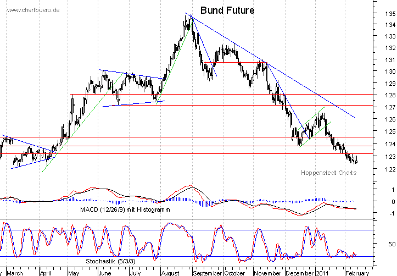Click the June label on time axis
The width and height of the screenshot is (397, 276).
pyautogui.click(x=104, y=273)
